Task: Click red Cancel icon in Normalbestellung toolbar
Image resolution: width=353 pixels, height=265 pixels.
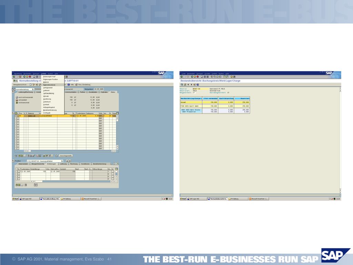Action: [x=30, y=77]
